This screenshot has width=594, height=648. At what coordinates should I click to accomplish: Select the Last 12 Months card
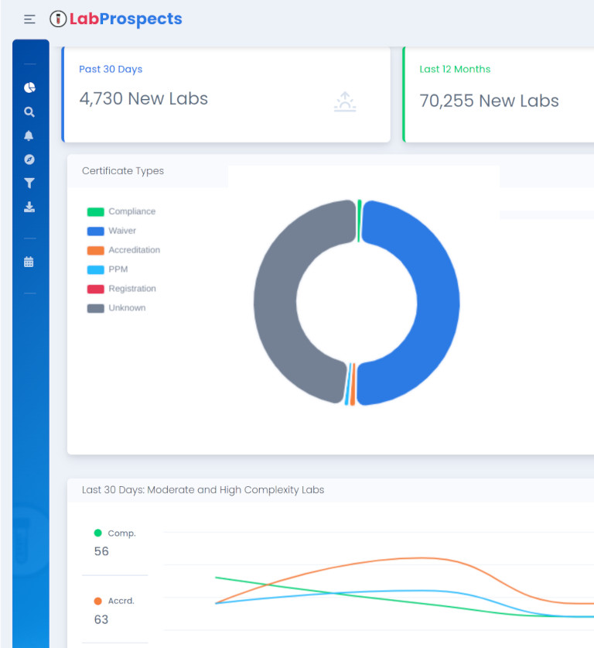pyautogui.click(x=498, y=94)
